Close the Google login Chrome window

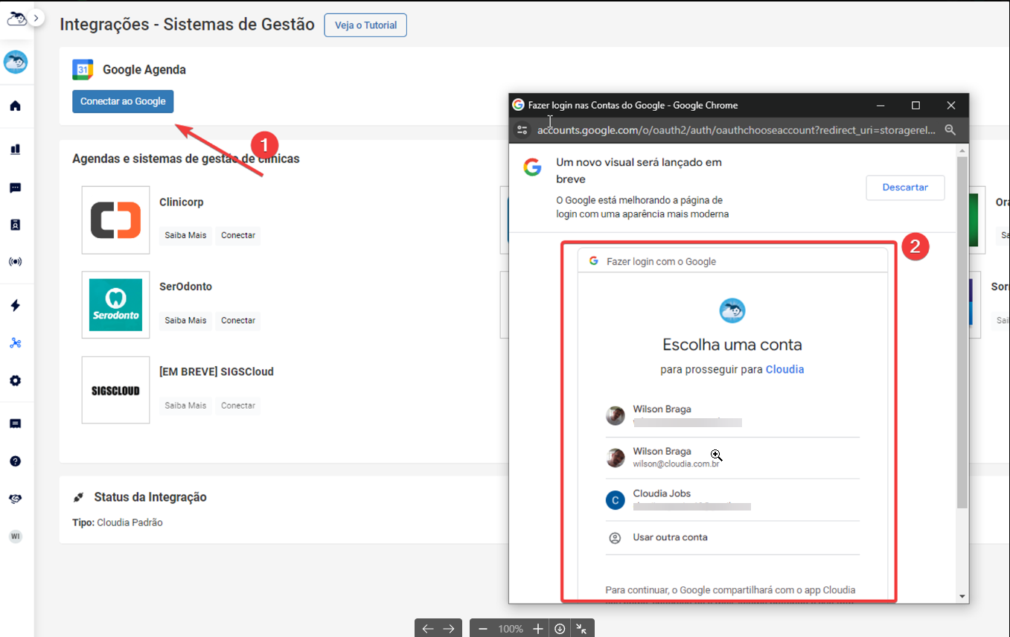coord(951,106)
